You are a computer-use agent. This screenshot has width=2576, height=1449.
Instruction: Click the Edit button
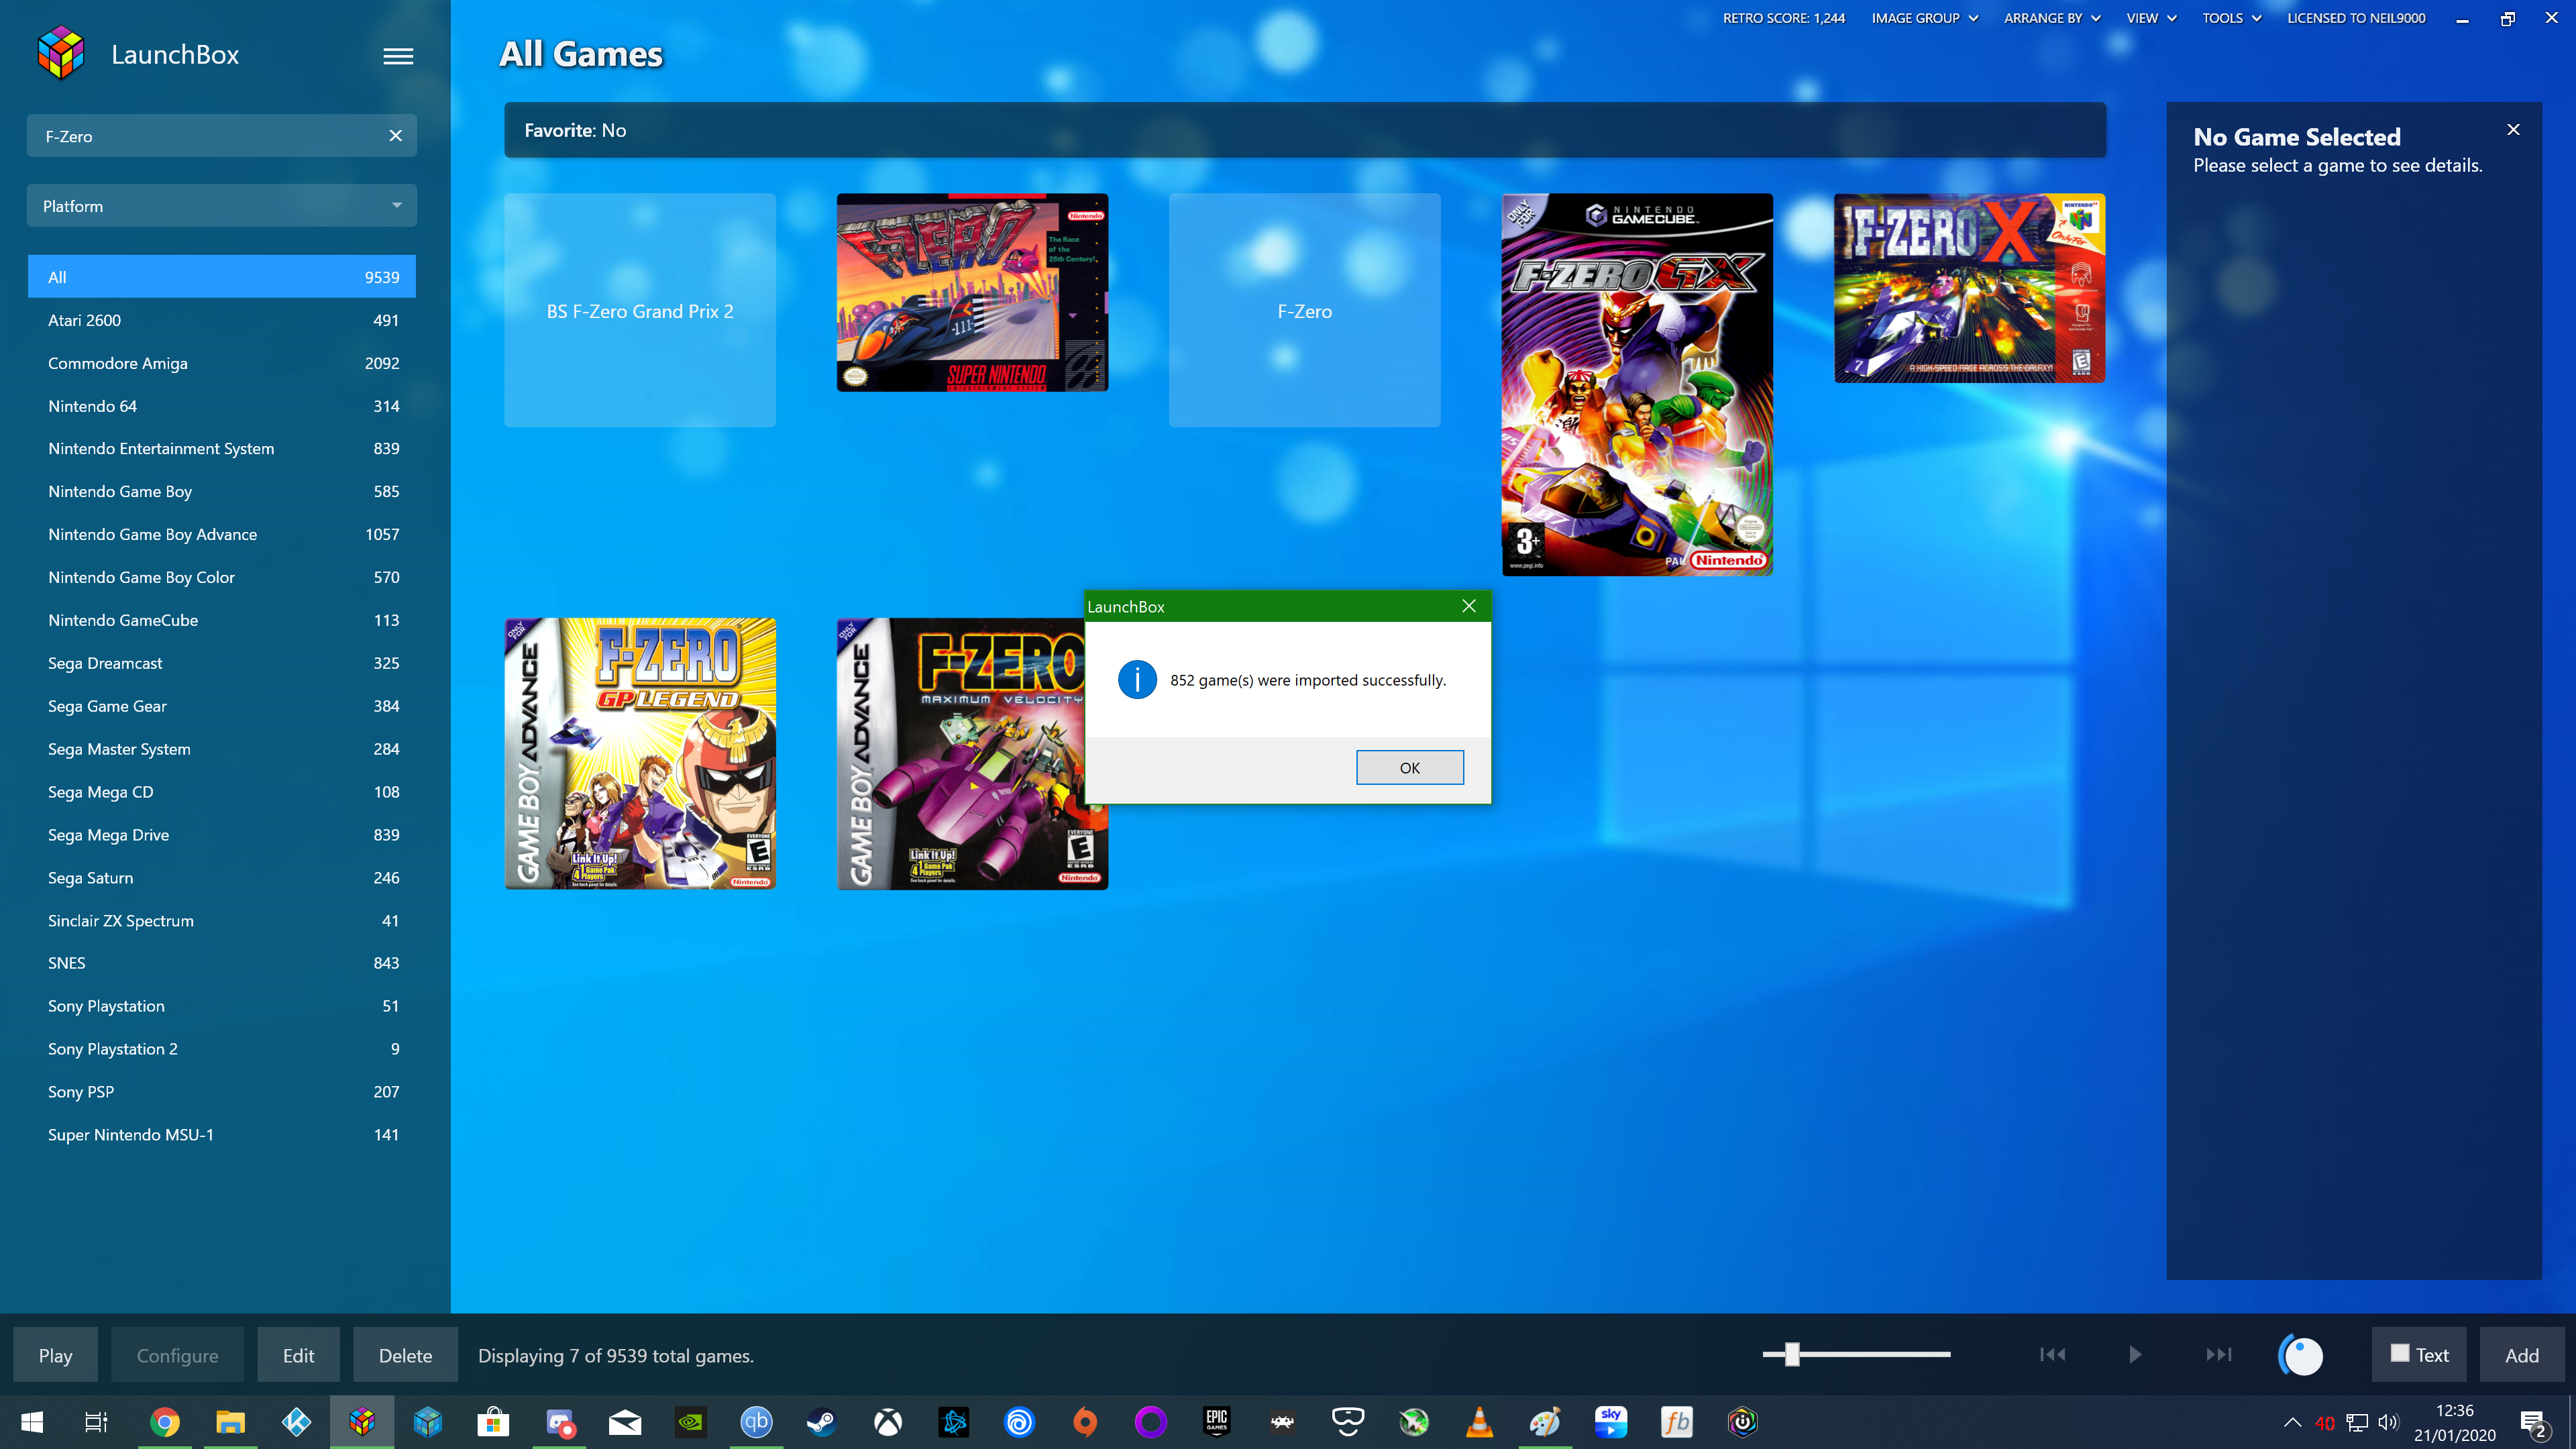[x=298, y=1355]
